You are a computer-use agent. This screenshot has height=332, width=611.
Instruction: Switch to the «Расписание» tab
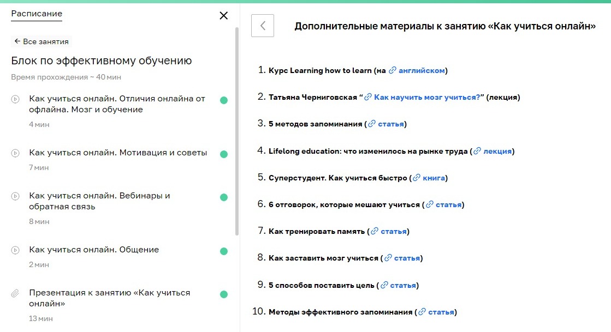pyautogui.click(x=36, y=13)
